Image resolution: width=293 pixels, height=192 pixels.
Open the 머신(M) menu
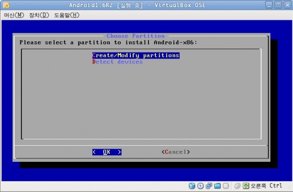click(14, 15)
